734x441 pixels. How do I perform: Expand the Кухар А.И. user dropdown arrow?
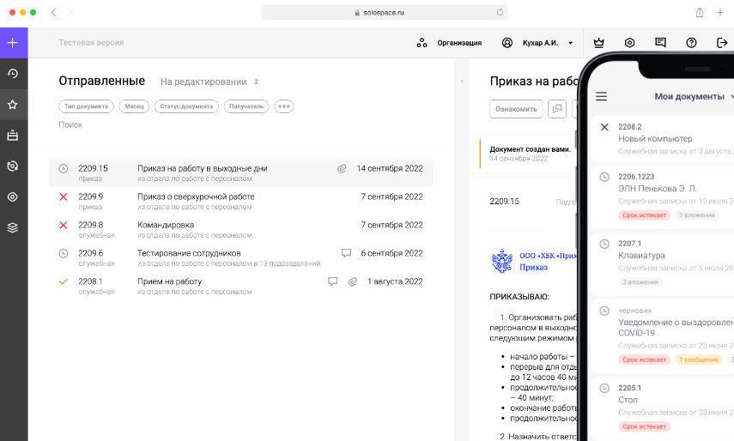coord(571,43)
